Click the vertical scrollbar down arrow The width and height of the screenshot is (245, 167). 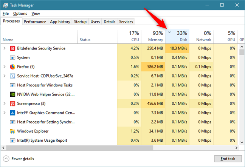pyautogui.click(x=242, y=142)
